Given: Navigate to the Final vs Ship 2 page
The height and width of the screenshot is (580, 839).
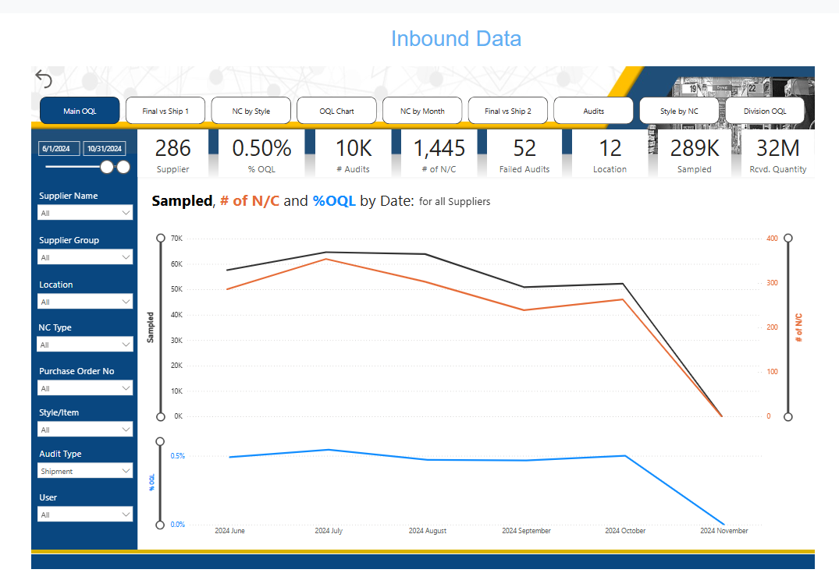Looking at the screenshot, I should pyautogui.click(x=507, y=110).
